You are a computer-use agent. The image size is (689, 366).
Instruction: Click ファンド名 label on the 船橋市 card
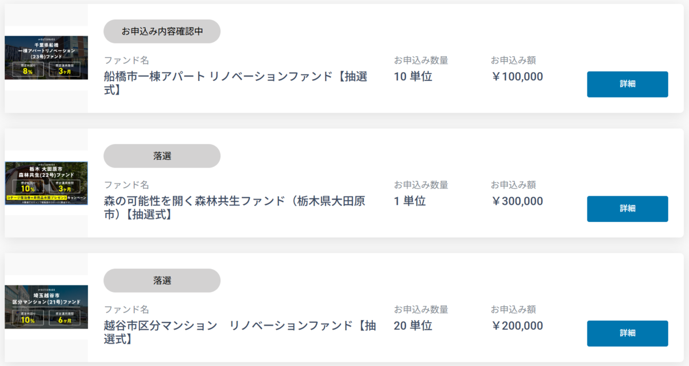(x=126, y=60)
